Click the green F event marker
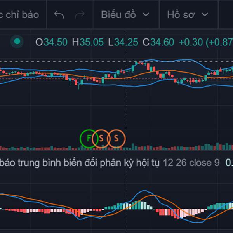This screenshot has height=233, width=233. (89, 139)
